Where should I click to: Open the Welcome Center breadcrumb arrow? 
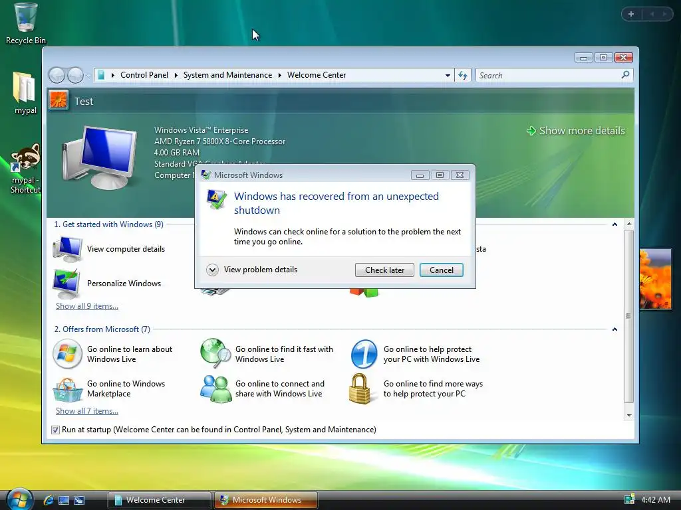tap(280, 75)
